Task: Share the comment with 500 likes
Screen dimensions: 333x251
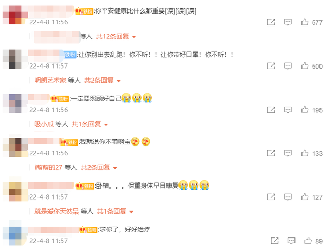Action: point(271,66)
